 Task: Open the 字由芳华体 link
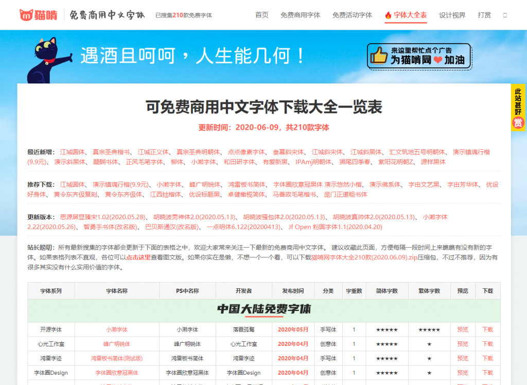pos(463,185)
